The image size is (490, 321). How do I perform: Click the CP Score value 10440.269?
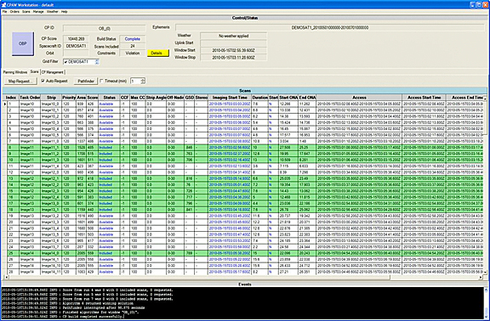coord(77,39)
